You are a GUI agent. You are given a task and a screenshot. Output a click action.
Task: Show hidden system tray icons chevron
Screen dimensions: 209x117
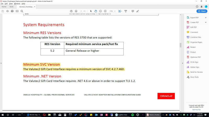click(x=163, y=115)
